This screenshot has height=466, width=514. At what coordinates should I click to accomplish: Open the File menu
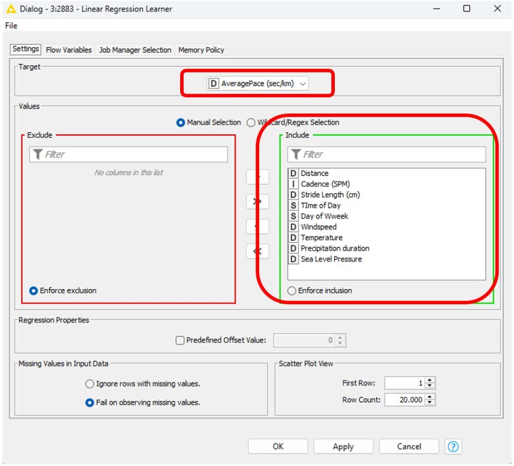tap(11, 26)
